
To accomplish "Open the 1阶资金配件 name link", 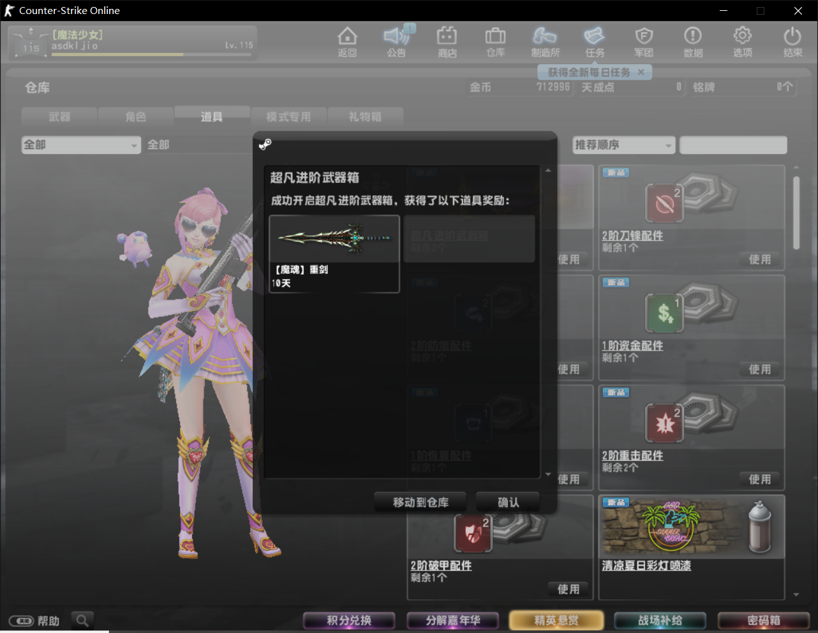I will pos(632,346).
